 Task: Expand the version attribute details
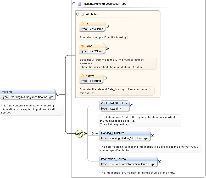pos(105,78)
